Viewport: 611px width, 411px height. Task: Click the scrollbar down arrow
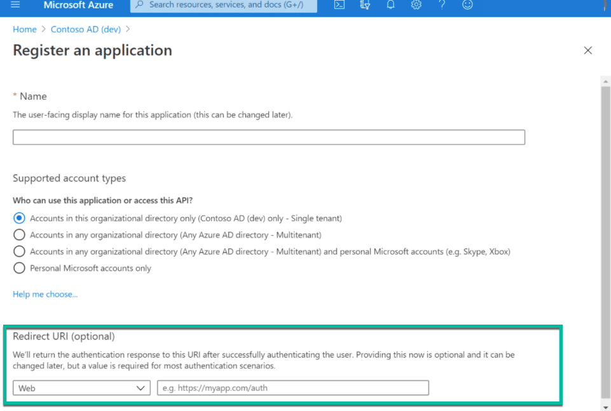pyautogui.click(x=605, y=407)
